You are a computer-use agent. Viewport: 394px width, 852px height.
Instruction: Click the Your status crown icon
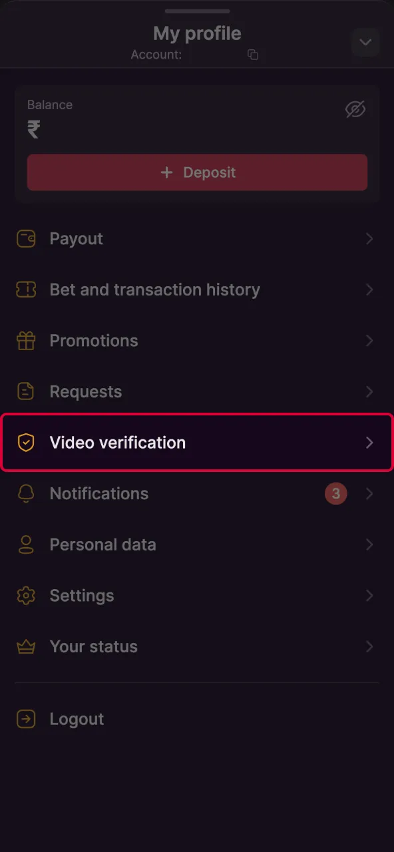[x=25, y=646]
